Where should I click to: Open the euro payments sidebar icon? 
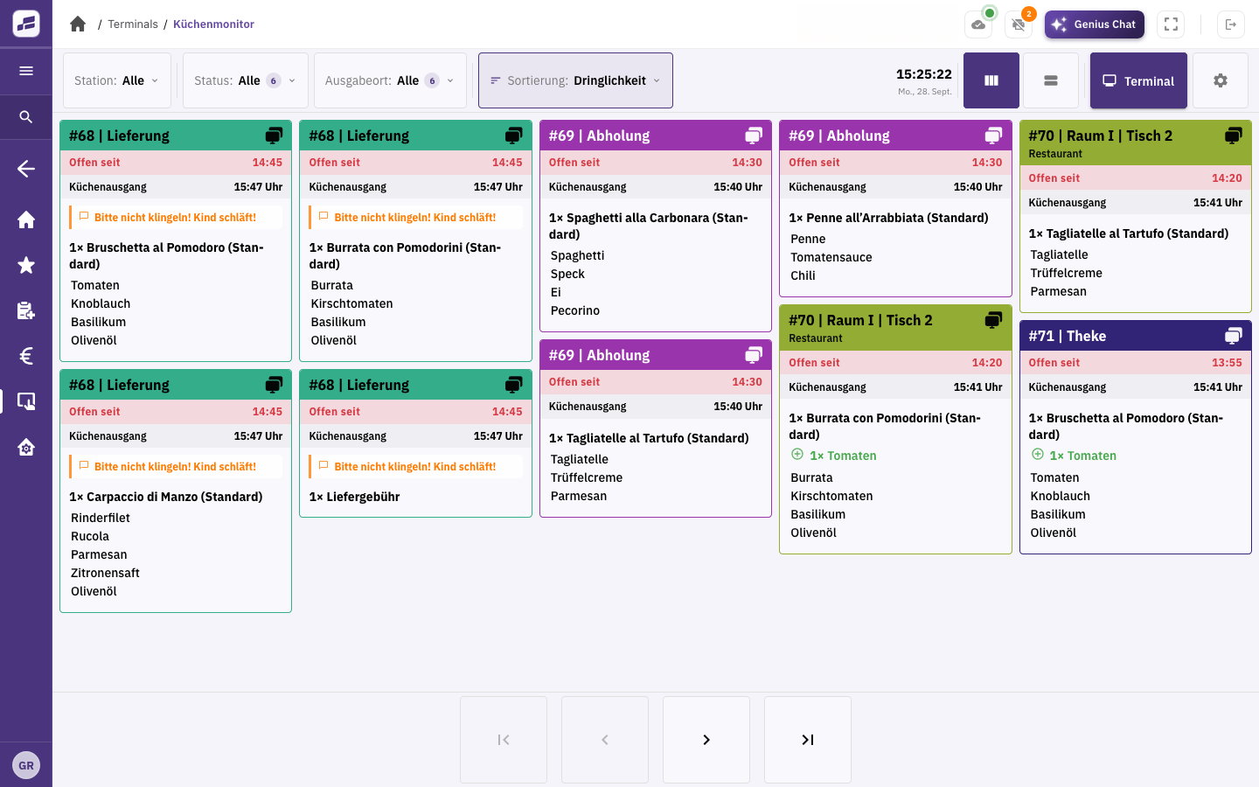[x=26, y=356]
